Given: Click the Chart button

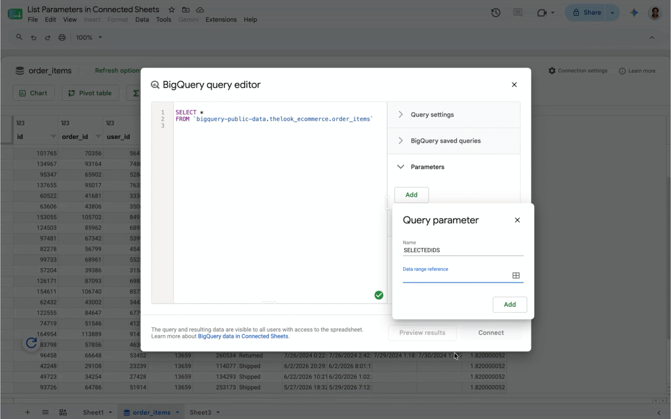Looking at the screenshot, I should (34, 93).
